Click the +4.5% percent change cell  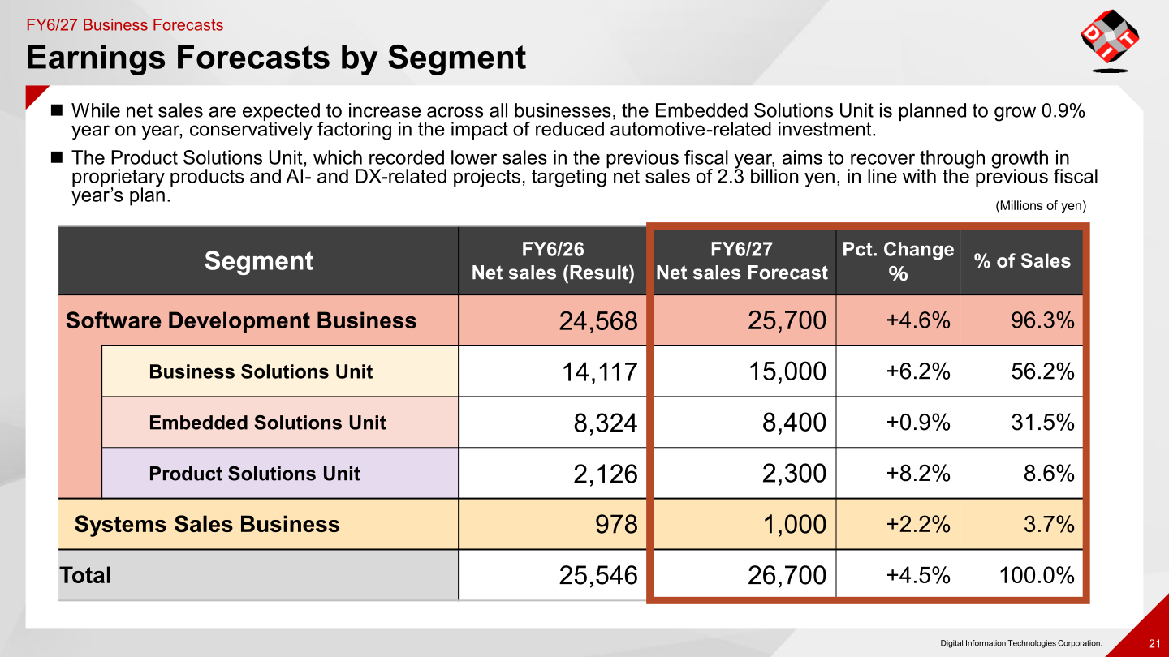point(918,575)
